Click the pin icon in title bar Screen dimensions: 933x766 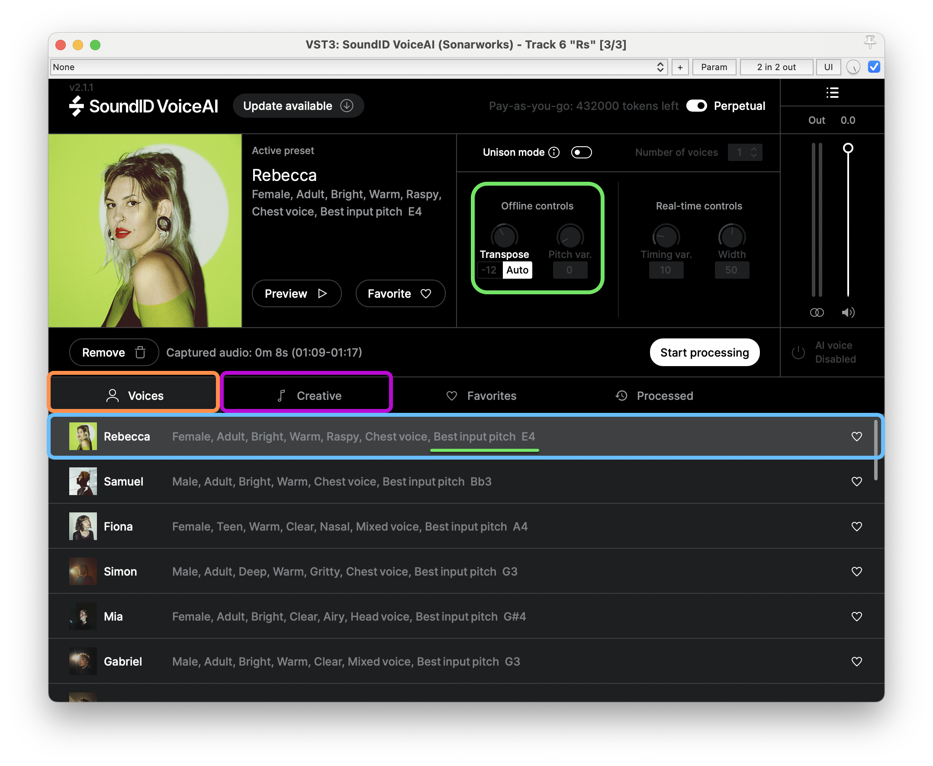tap(869, 43)
